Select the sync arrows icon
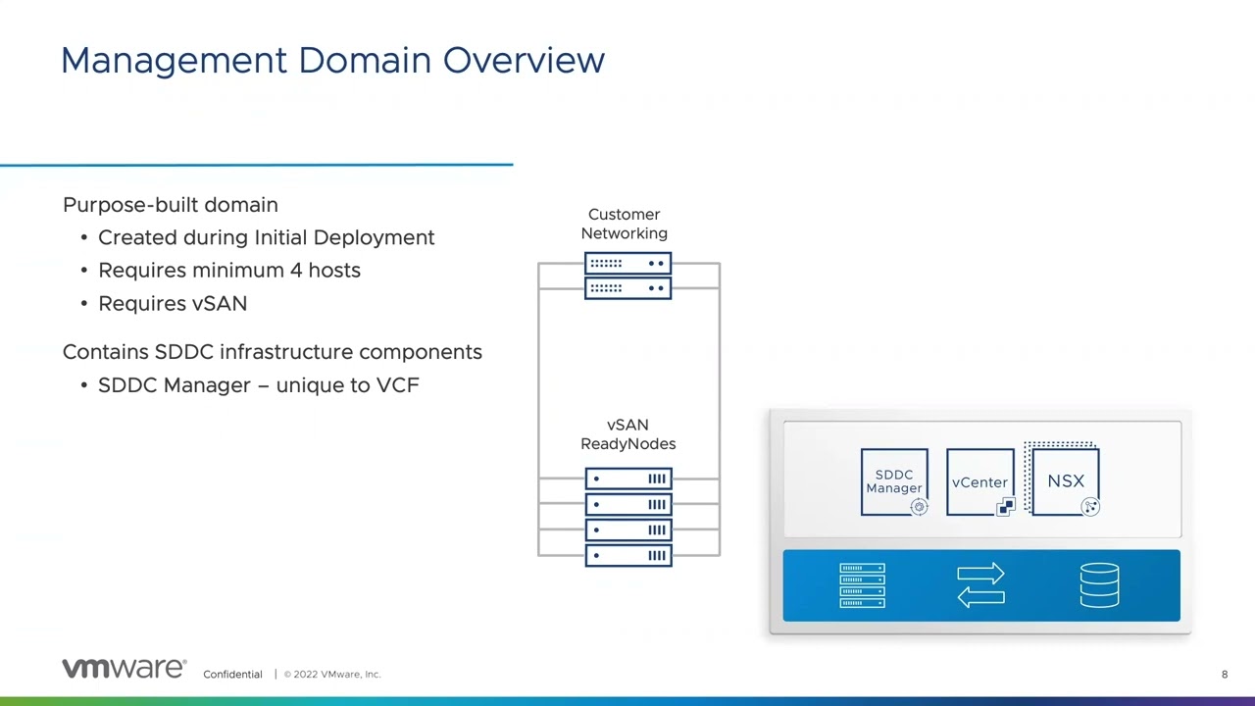The height and width of the screenshot is (706, 1255). (980, 585)
